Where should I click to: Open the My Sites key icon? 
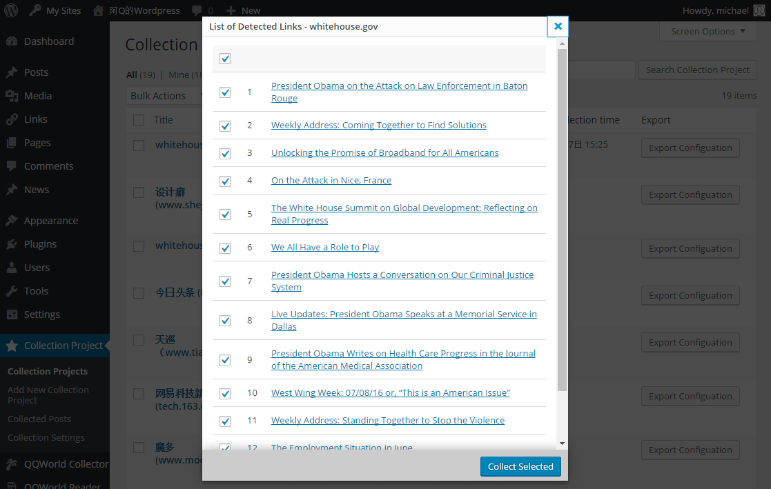[x=35, y=10]
